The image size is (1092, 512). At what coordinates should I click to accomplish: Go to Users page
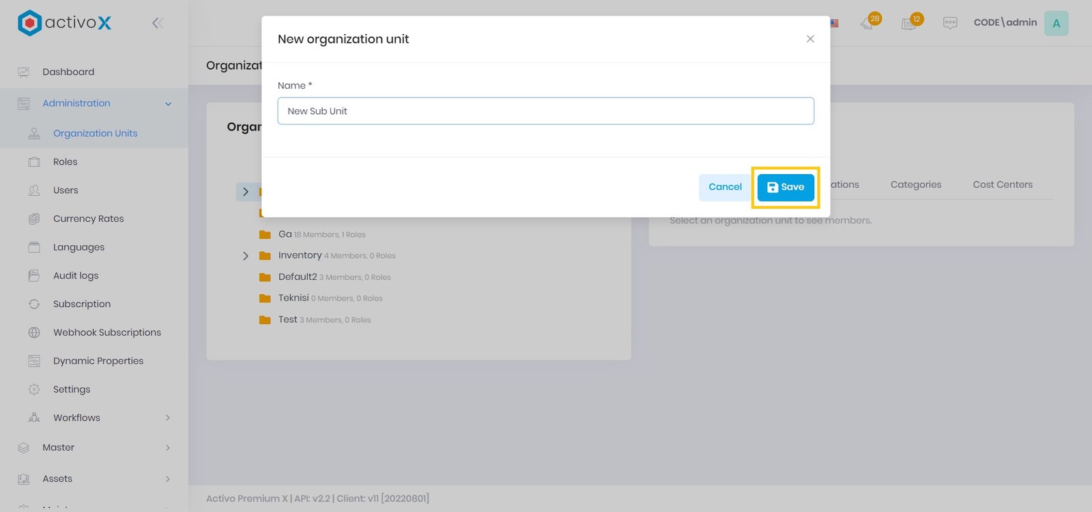66,190
